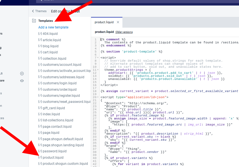239x167 pixels.
Task: Close the product.liquid editor tab
Action: [x=118, y=22]
